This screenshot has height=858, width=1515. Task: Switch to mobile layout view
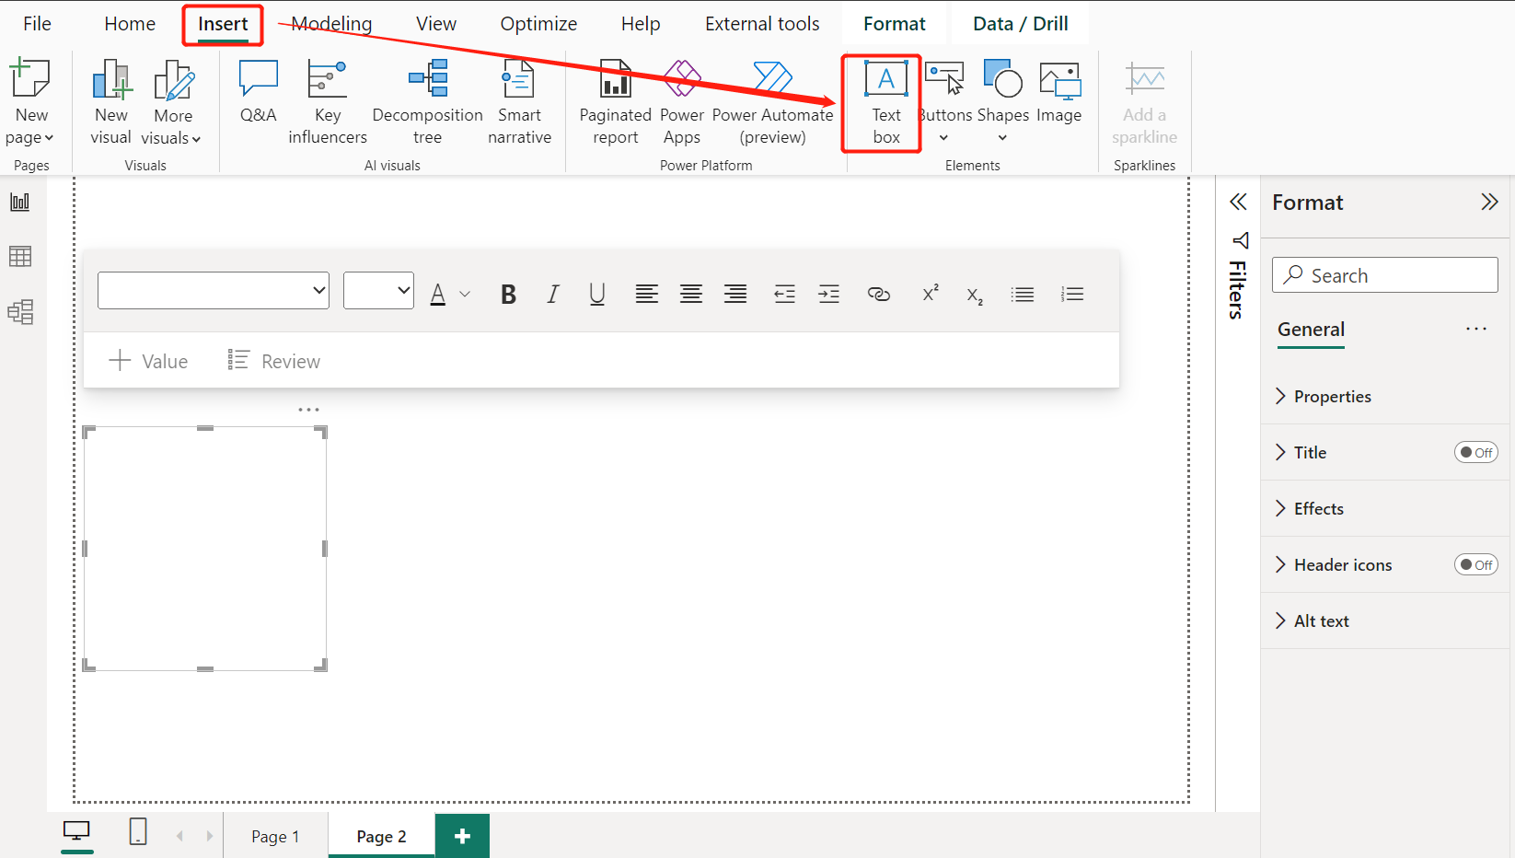point(138,832)
